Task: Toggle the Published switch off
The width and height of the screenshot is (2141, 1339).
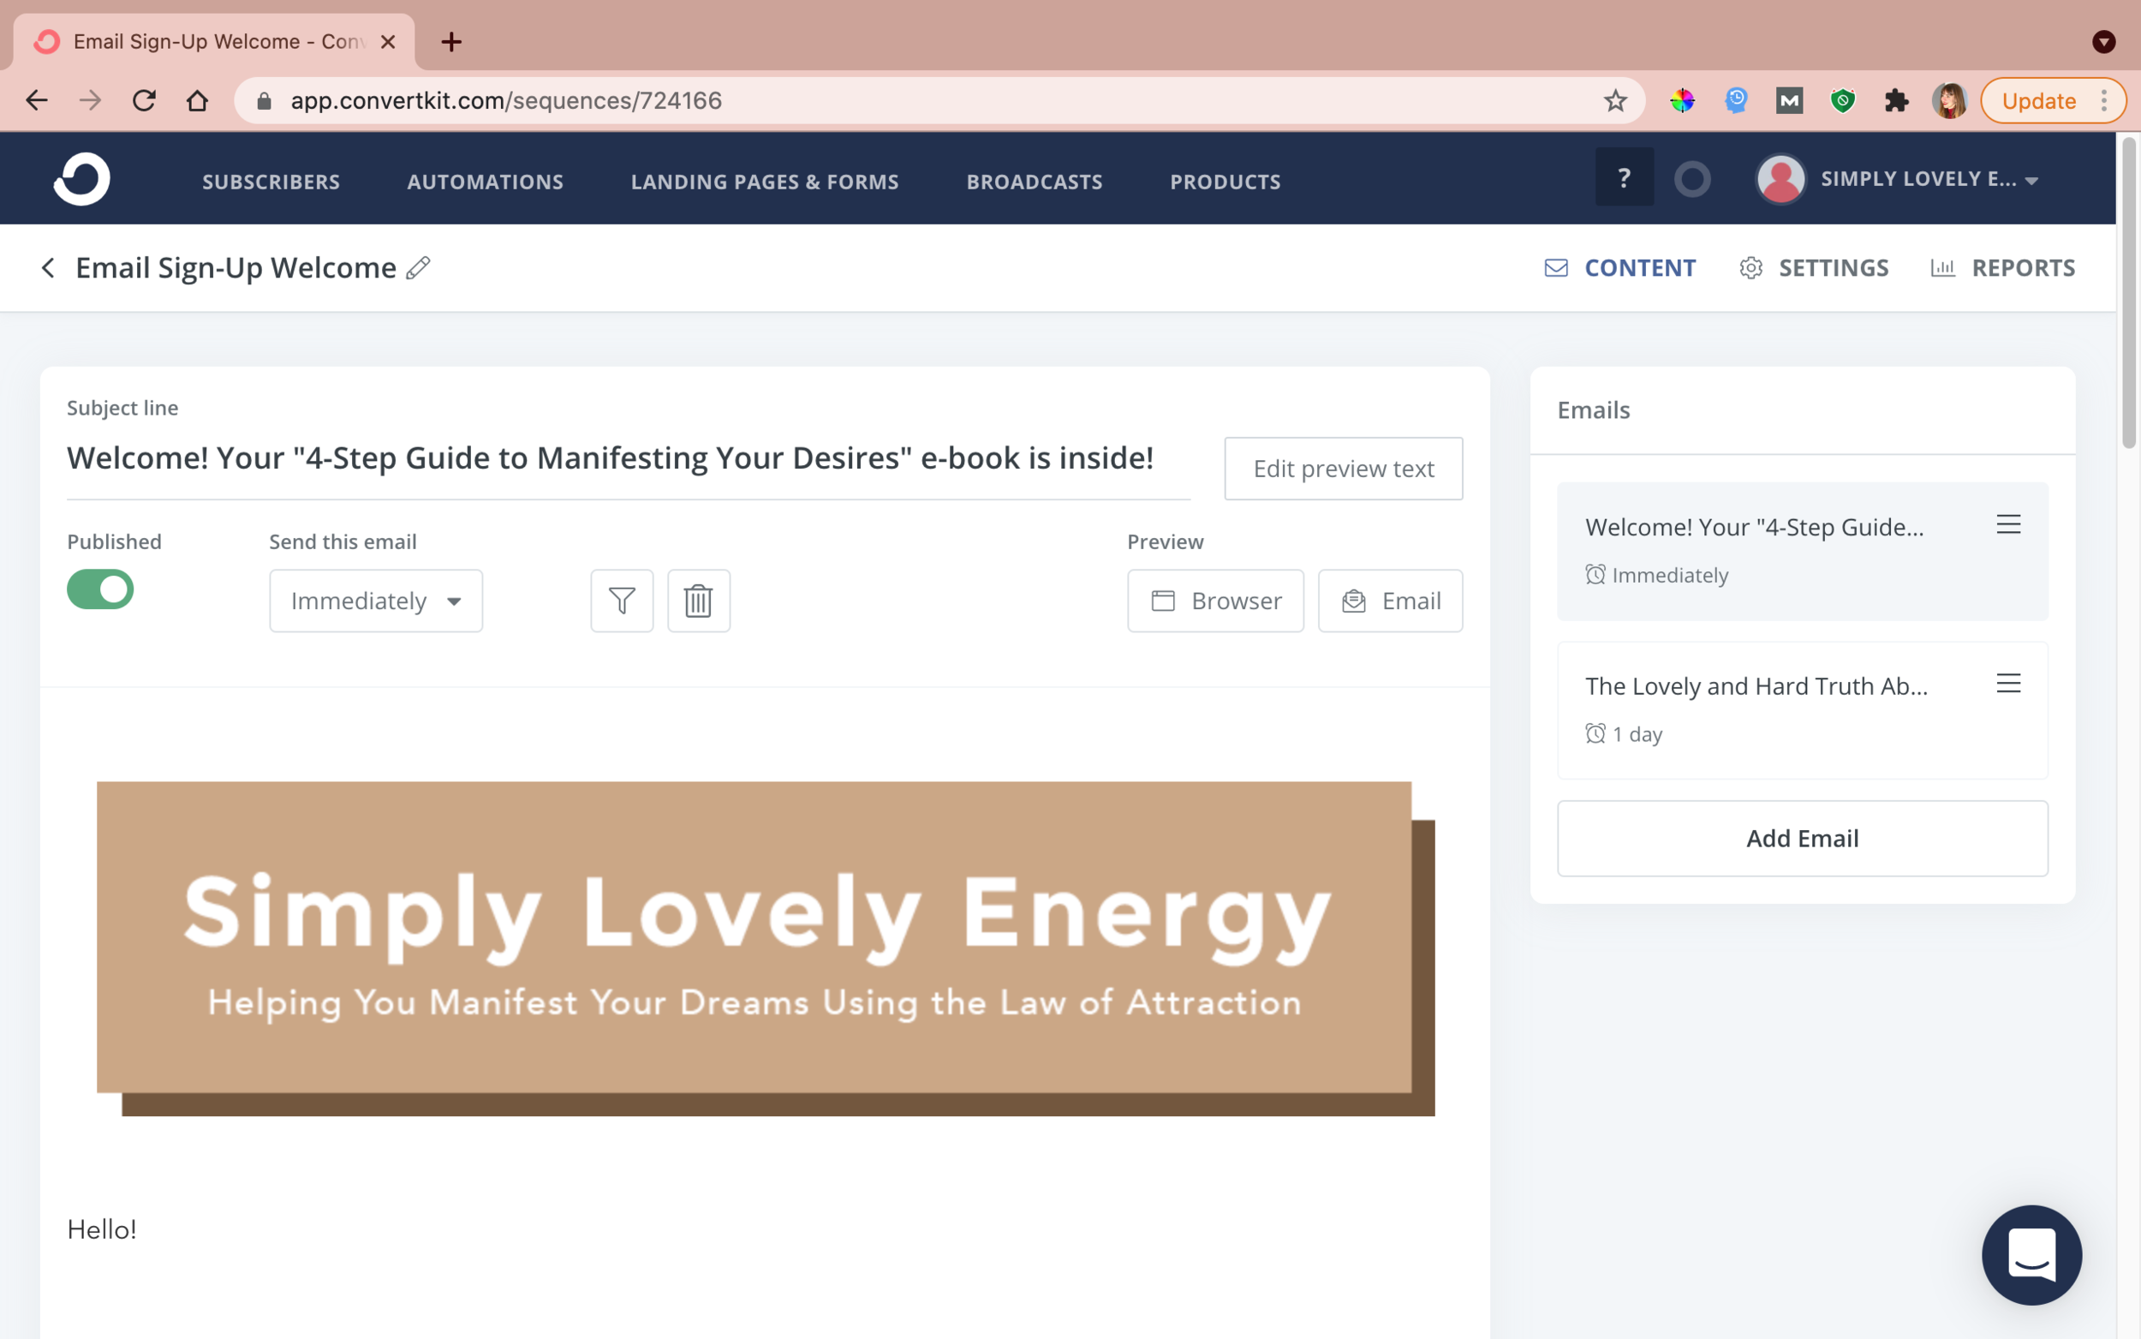Action: 100,589
